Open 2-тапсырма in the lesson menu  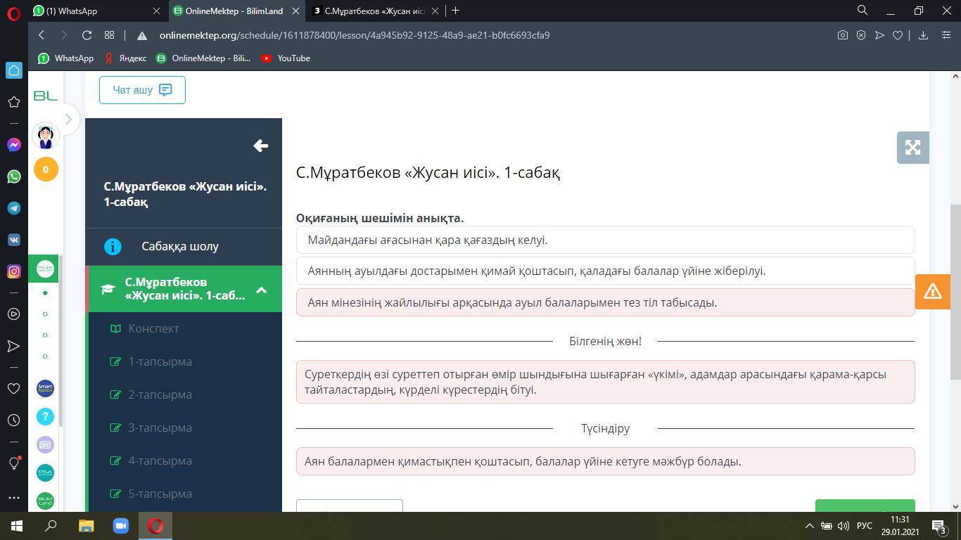click(x=160, y=394)
